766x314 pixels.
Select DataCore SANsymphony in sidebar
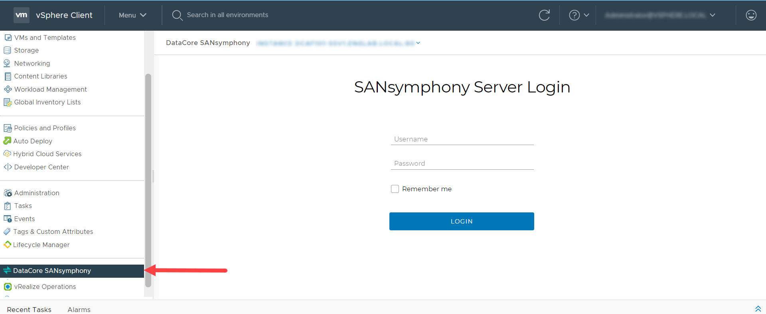click(72, 271)
